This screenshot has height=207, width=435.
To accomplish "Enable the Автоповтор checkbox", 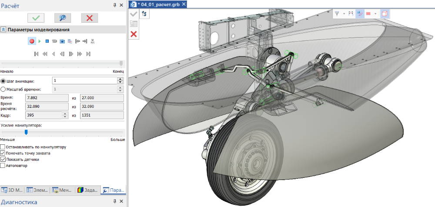I will (x=3, y=166).
